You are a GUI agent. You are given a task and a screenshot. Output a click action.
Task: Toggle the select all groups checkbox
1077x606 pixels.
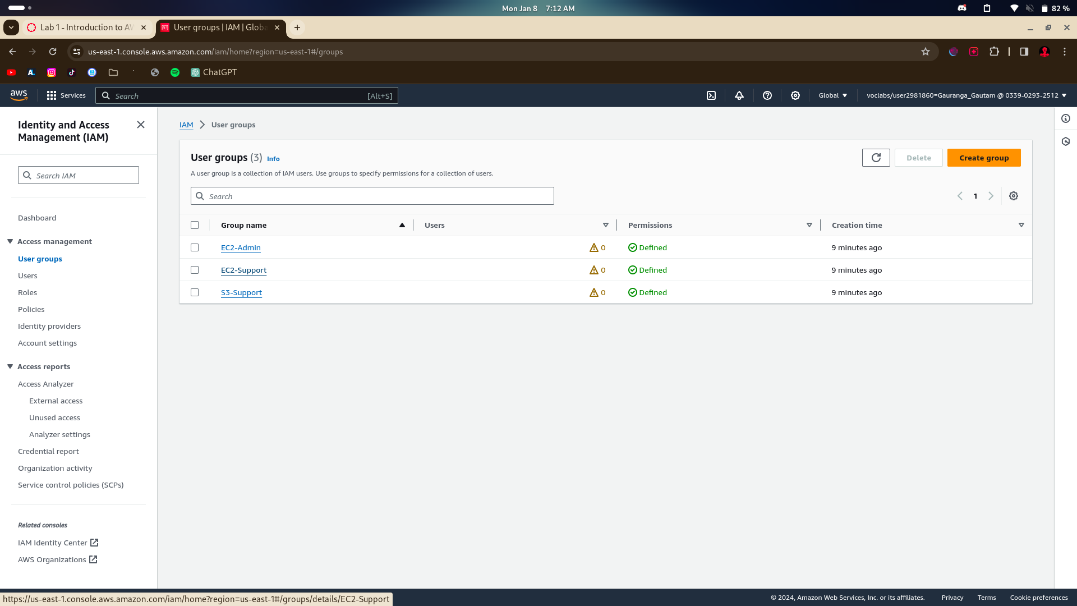point(195,225)
